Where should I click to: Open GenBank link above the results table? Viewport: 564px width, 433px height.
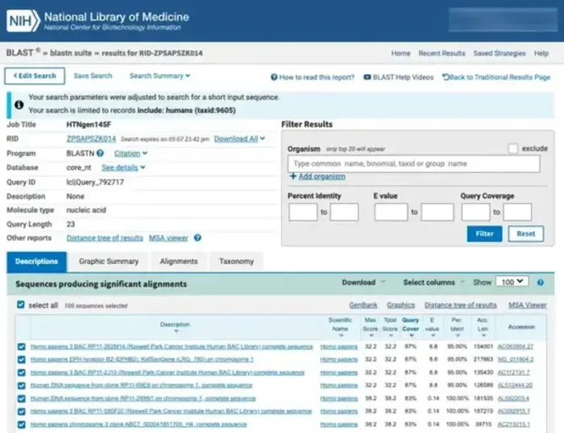363,305
